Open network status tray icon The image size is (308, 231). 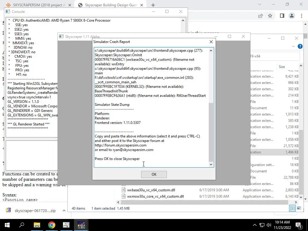[x=262, y=225]
